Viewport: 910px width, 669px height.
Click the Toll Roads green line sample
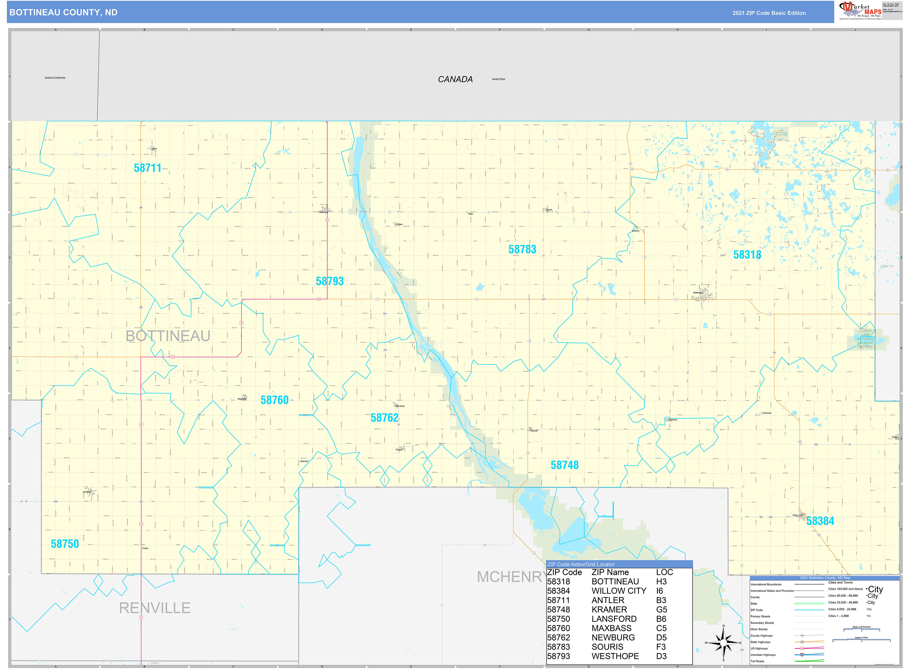pos(810,661)
